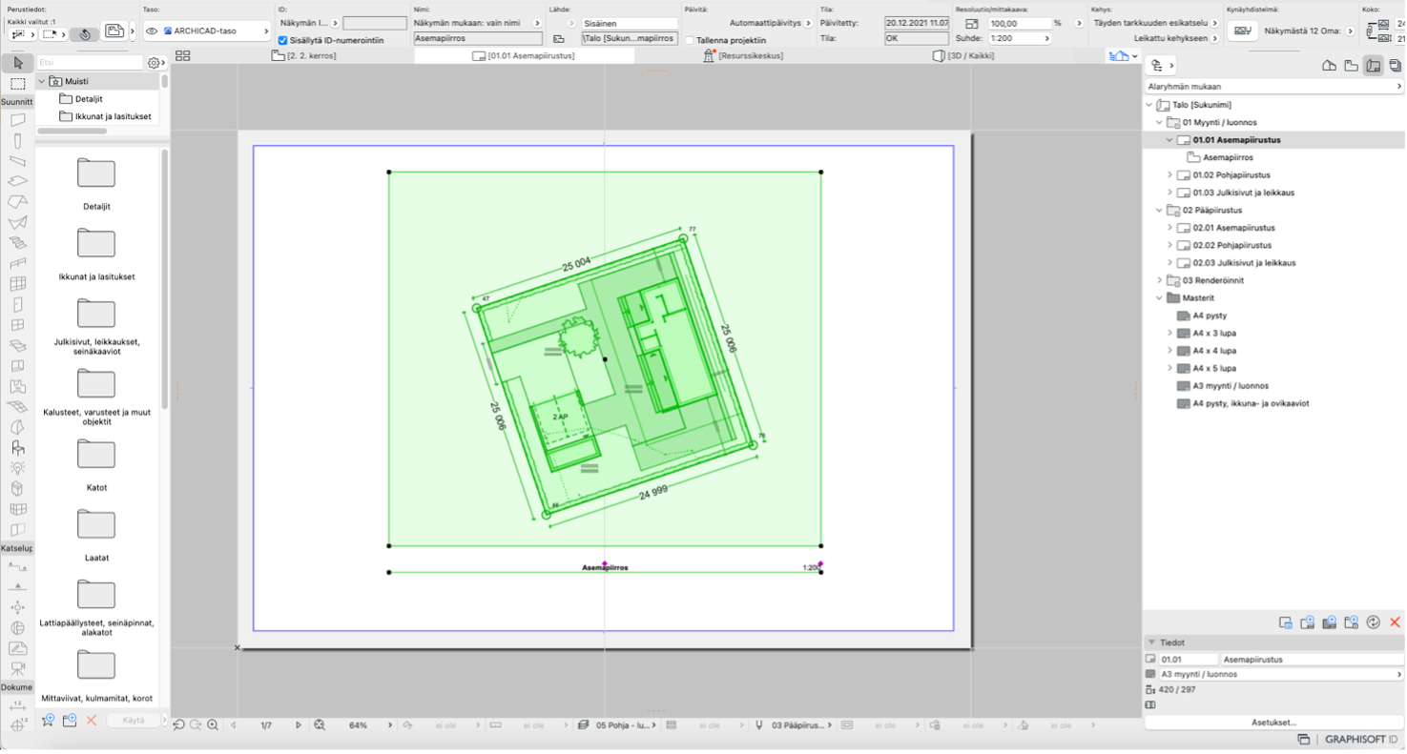Click the drawing icon button in Perustiedot
The height and width of the screenshot is (754, 1407).
[x=114, y=31]
